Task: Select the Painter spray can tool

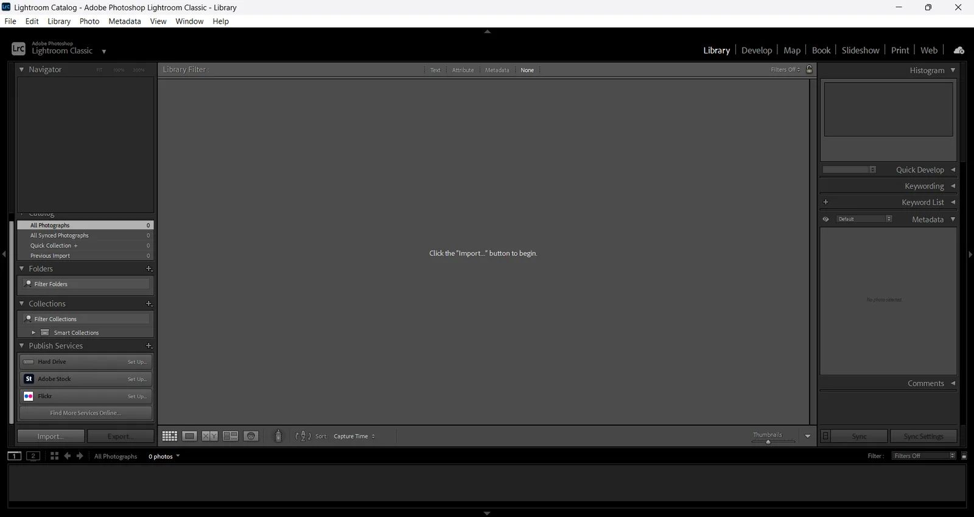Action: click(x=278, y=436)
